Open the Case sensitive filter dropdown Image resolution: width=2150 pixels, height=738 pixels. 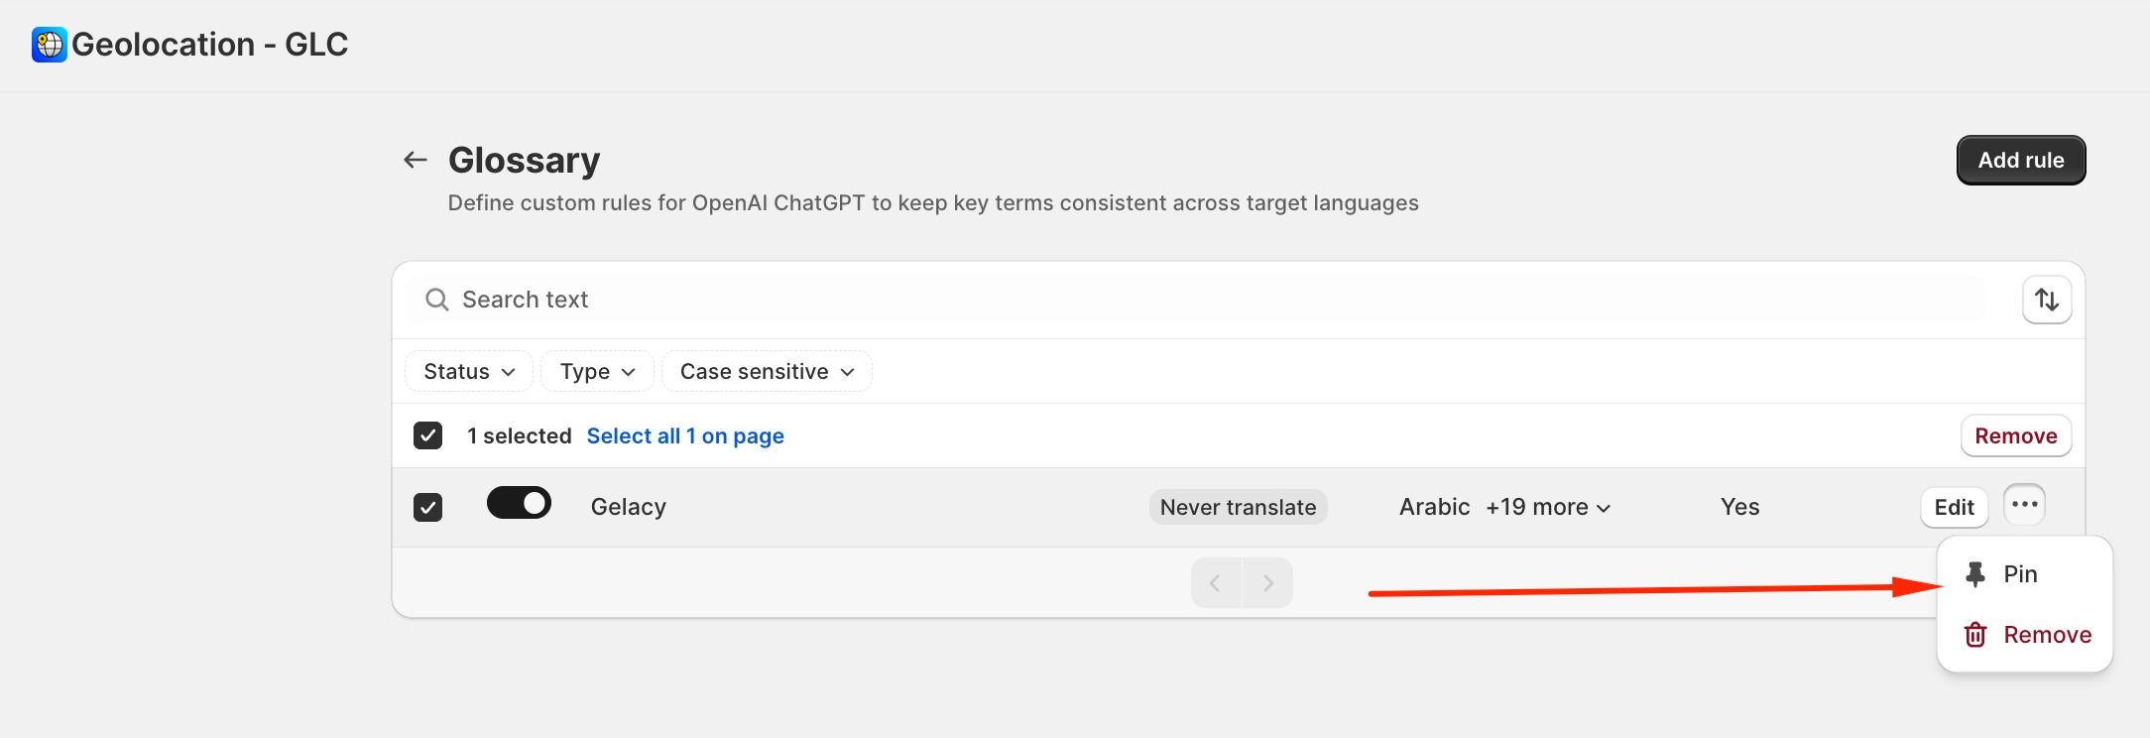(767, 372)
